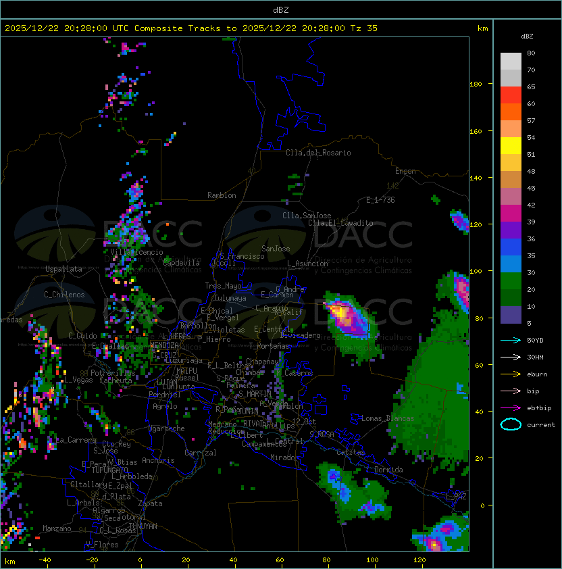Click the yellow 54 dBZ legend swatch
This screenshot has width=562, height=569.
[x=511, y=145]
